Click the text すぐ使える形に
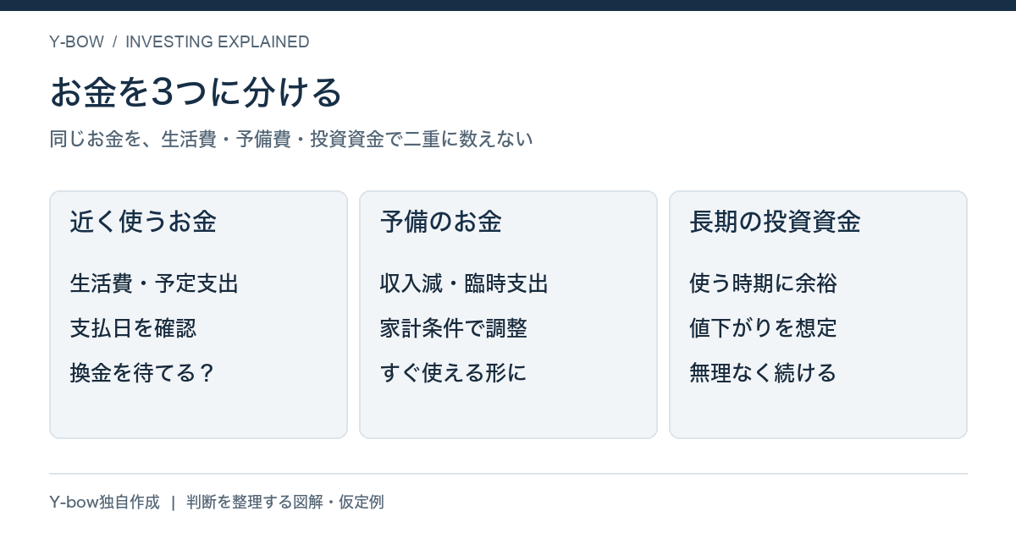1016x533 pixels. [453, 373]
